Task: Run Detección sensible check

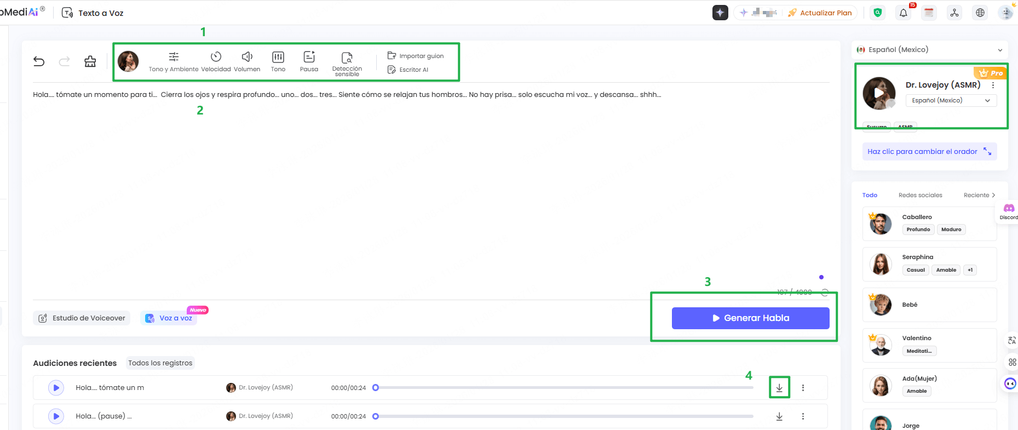Action: [347, 64]
